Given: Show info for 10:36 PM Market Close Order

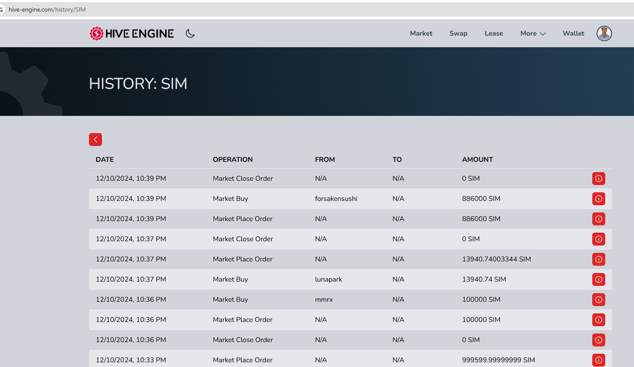Looking at the screenshot, I should pyautogui.click(x=599, y=340).
